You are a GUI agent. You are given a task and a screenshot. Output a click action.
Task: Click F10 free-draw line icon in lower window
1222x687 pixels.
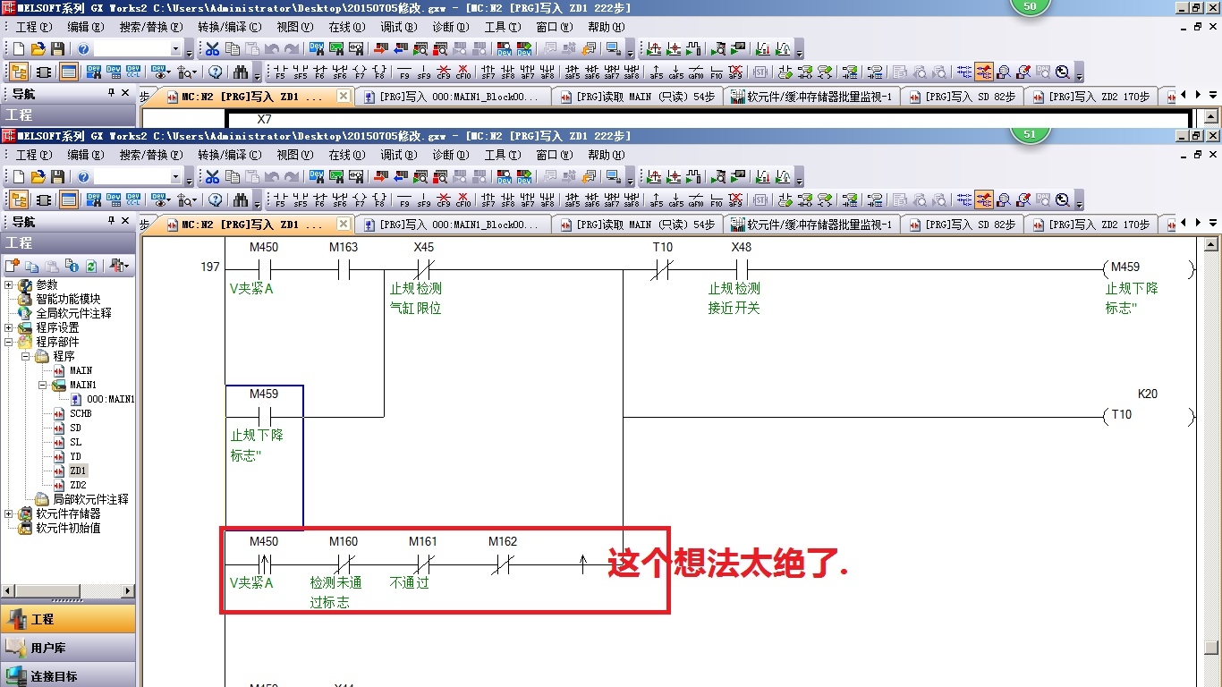click(x=716, y=200)
